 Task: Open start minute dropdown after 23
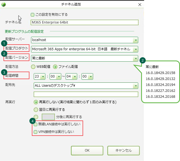pos(55,76)
